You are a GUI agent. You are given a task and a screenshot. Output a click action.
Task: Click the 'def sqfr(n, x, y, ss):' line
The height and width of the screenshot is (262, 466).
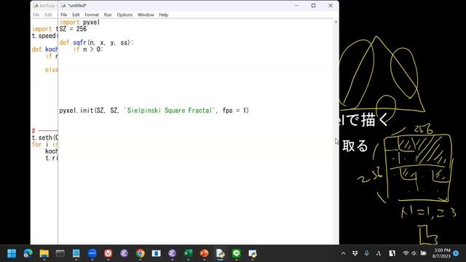97,42
